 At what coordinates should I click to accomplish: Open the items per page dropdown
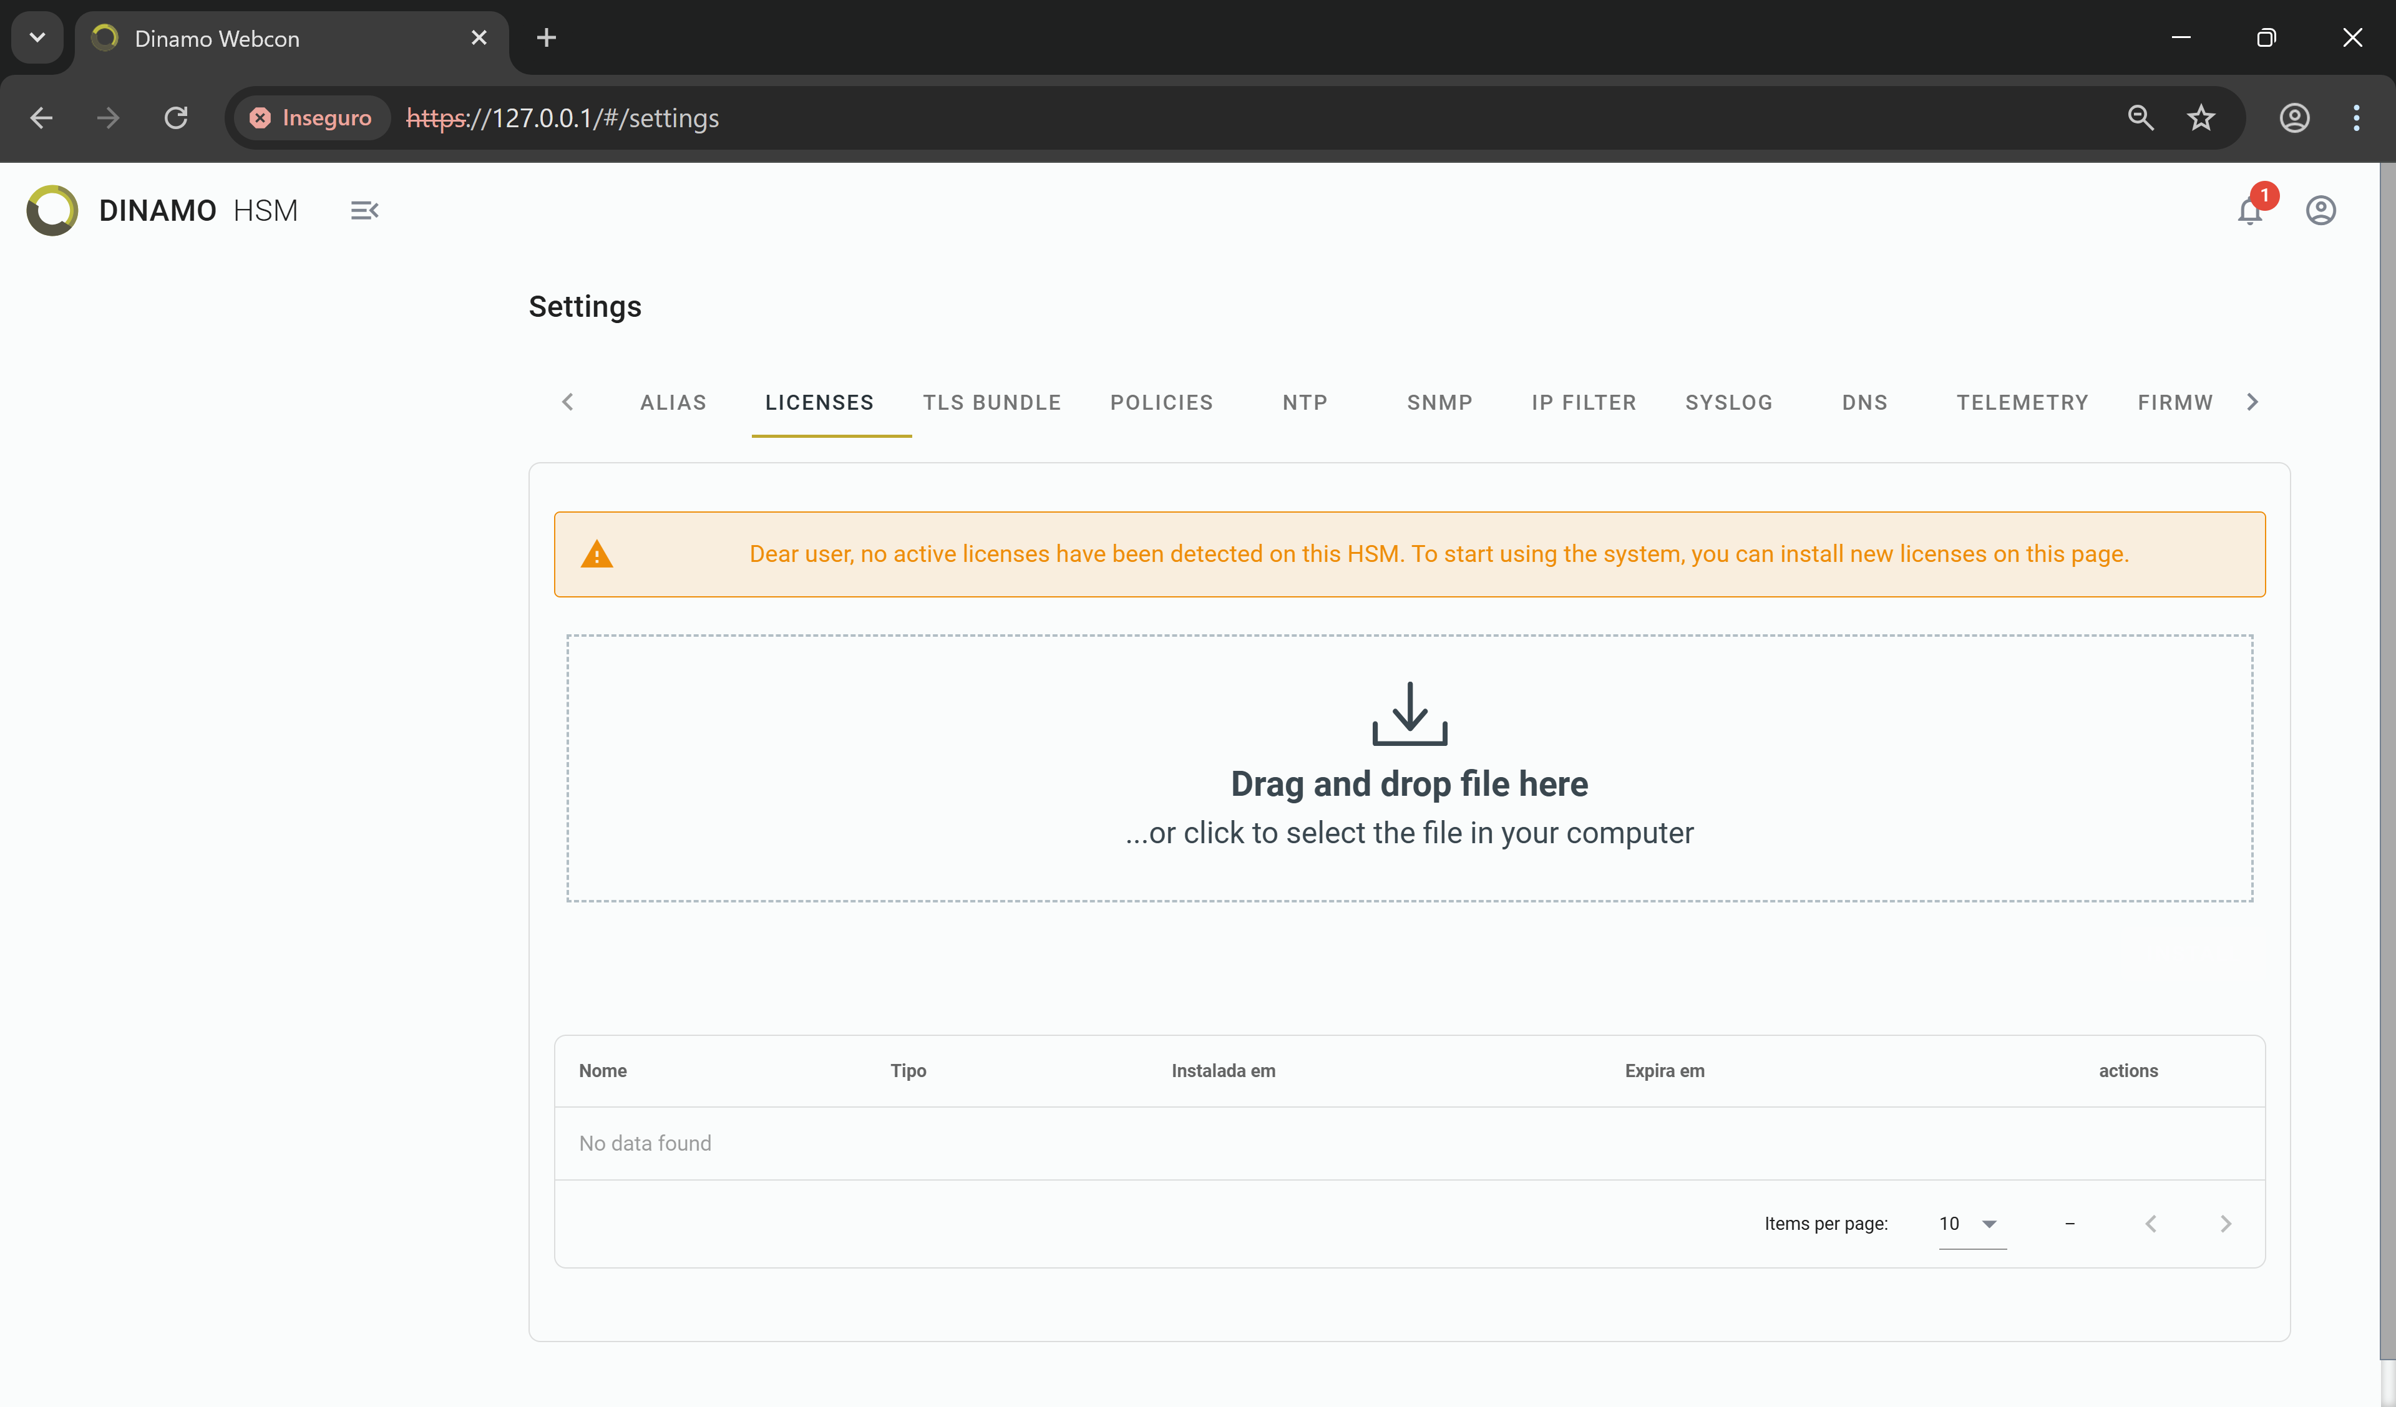(x=1972, y=1224)
